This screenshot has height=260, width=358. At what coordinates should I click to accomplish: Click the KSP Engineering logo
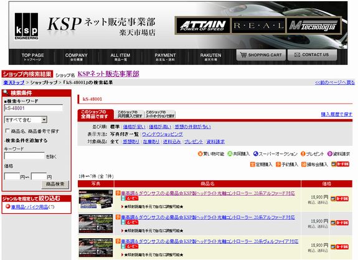(26, 26)
